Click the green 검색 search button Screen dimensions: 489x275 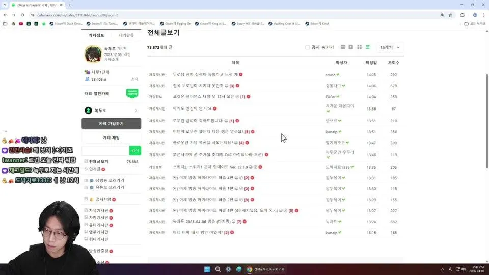pos(135,151)
